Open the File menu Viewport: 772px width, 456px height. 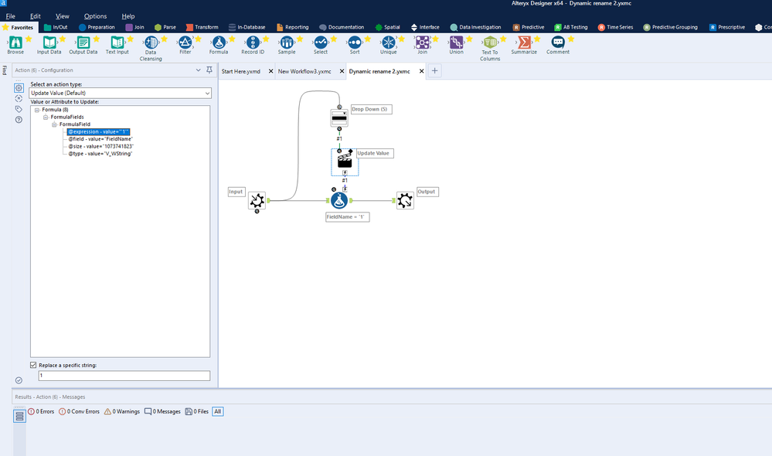pyautogui.click(x=10, y=16)
